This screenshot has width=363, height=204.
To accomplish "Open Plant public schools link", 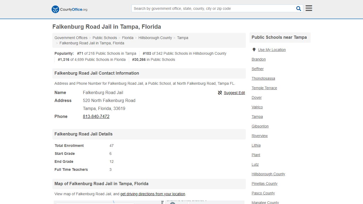I will tap(256, 155).
